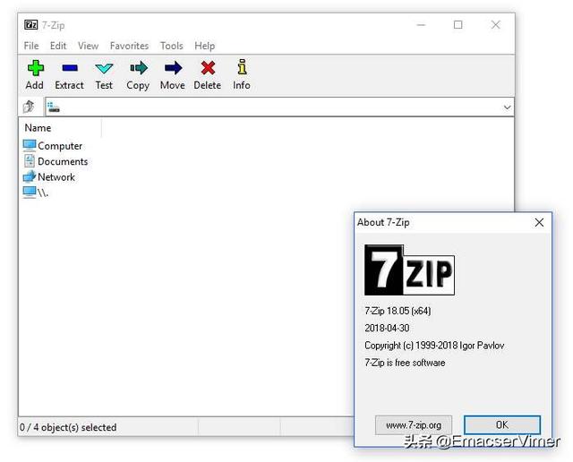Open the File menu
This screenshot has height=462, width=573.
[31, 46]
